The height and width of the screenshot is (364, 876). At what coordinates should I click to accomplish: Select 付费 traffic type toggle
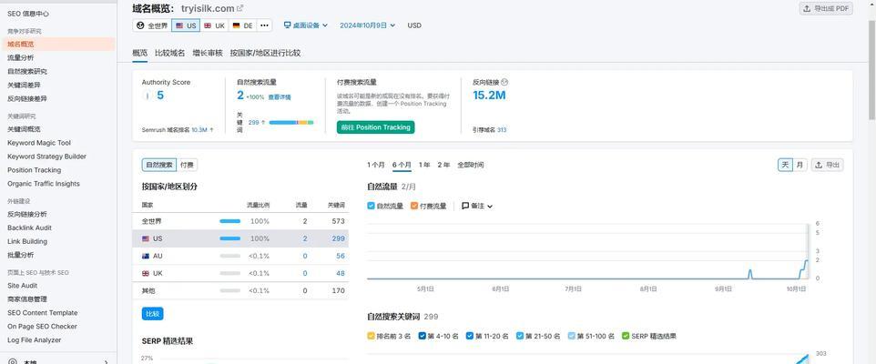click(188, 165)
